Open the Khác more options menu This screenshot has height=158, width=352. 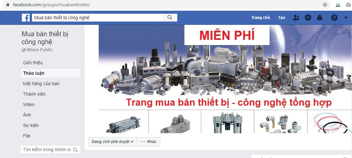click(x=149, y=142)
